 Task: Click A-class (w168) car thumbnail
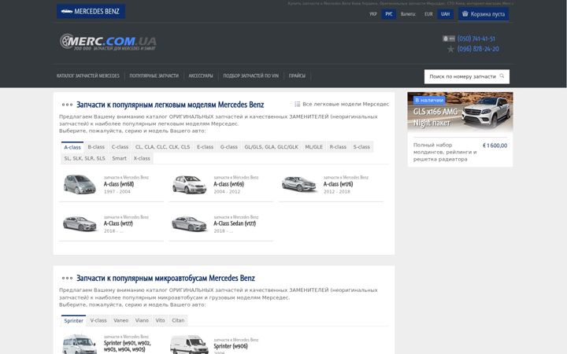pos(80,184)
